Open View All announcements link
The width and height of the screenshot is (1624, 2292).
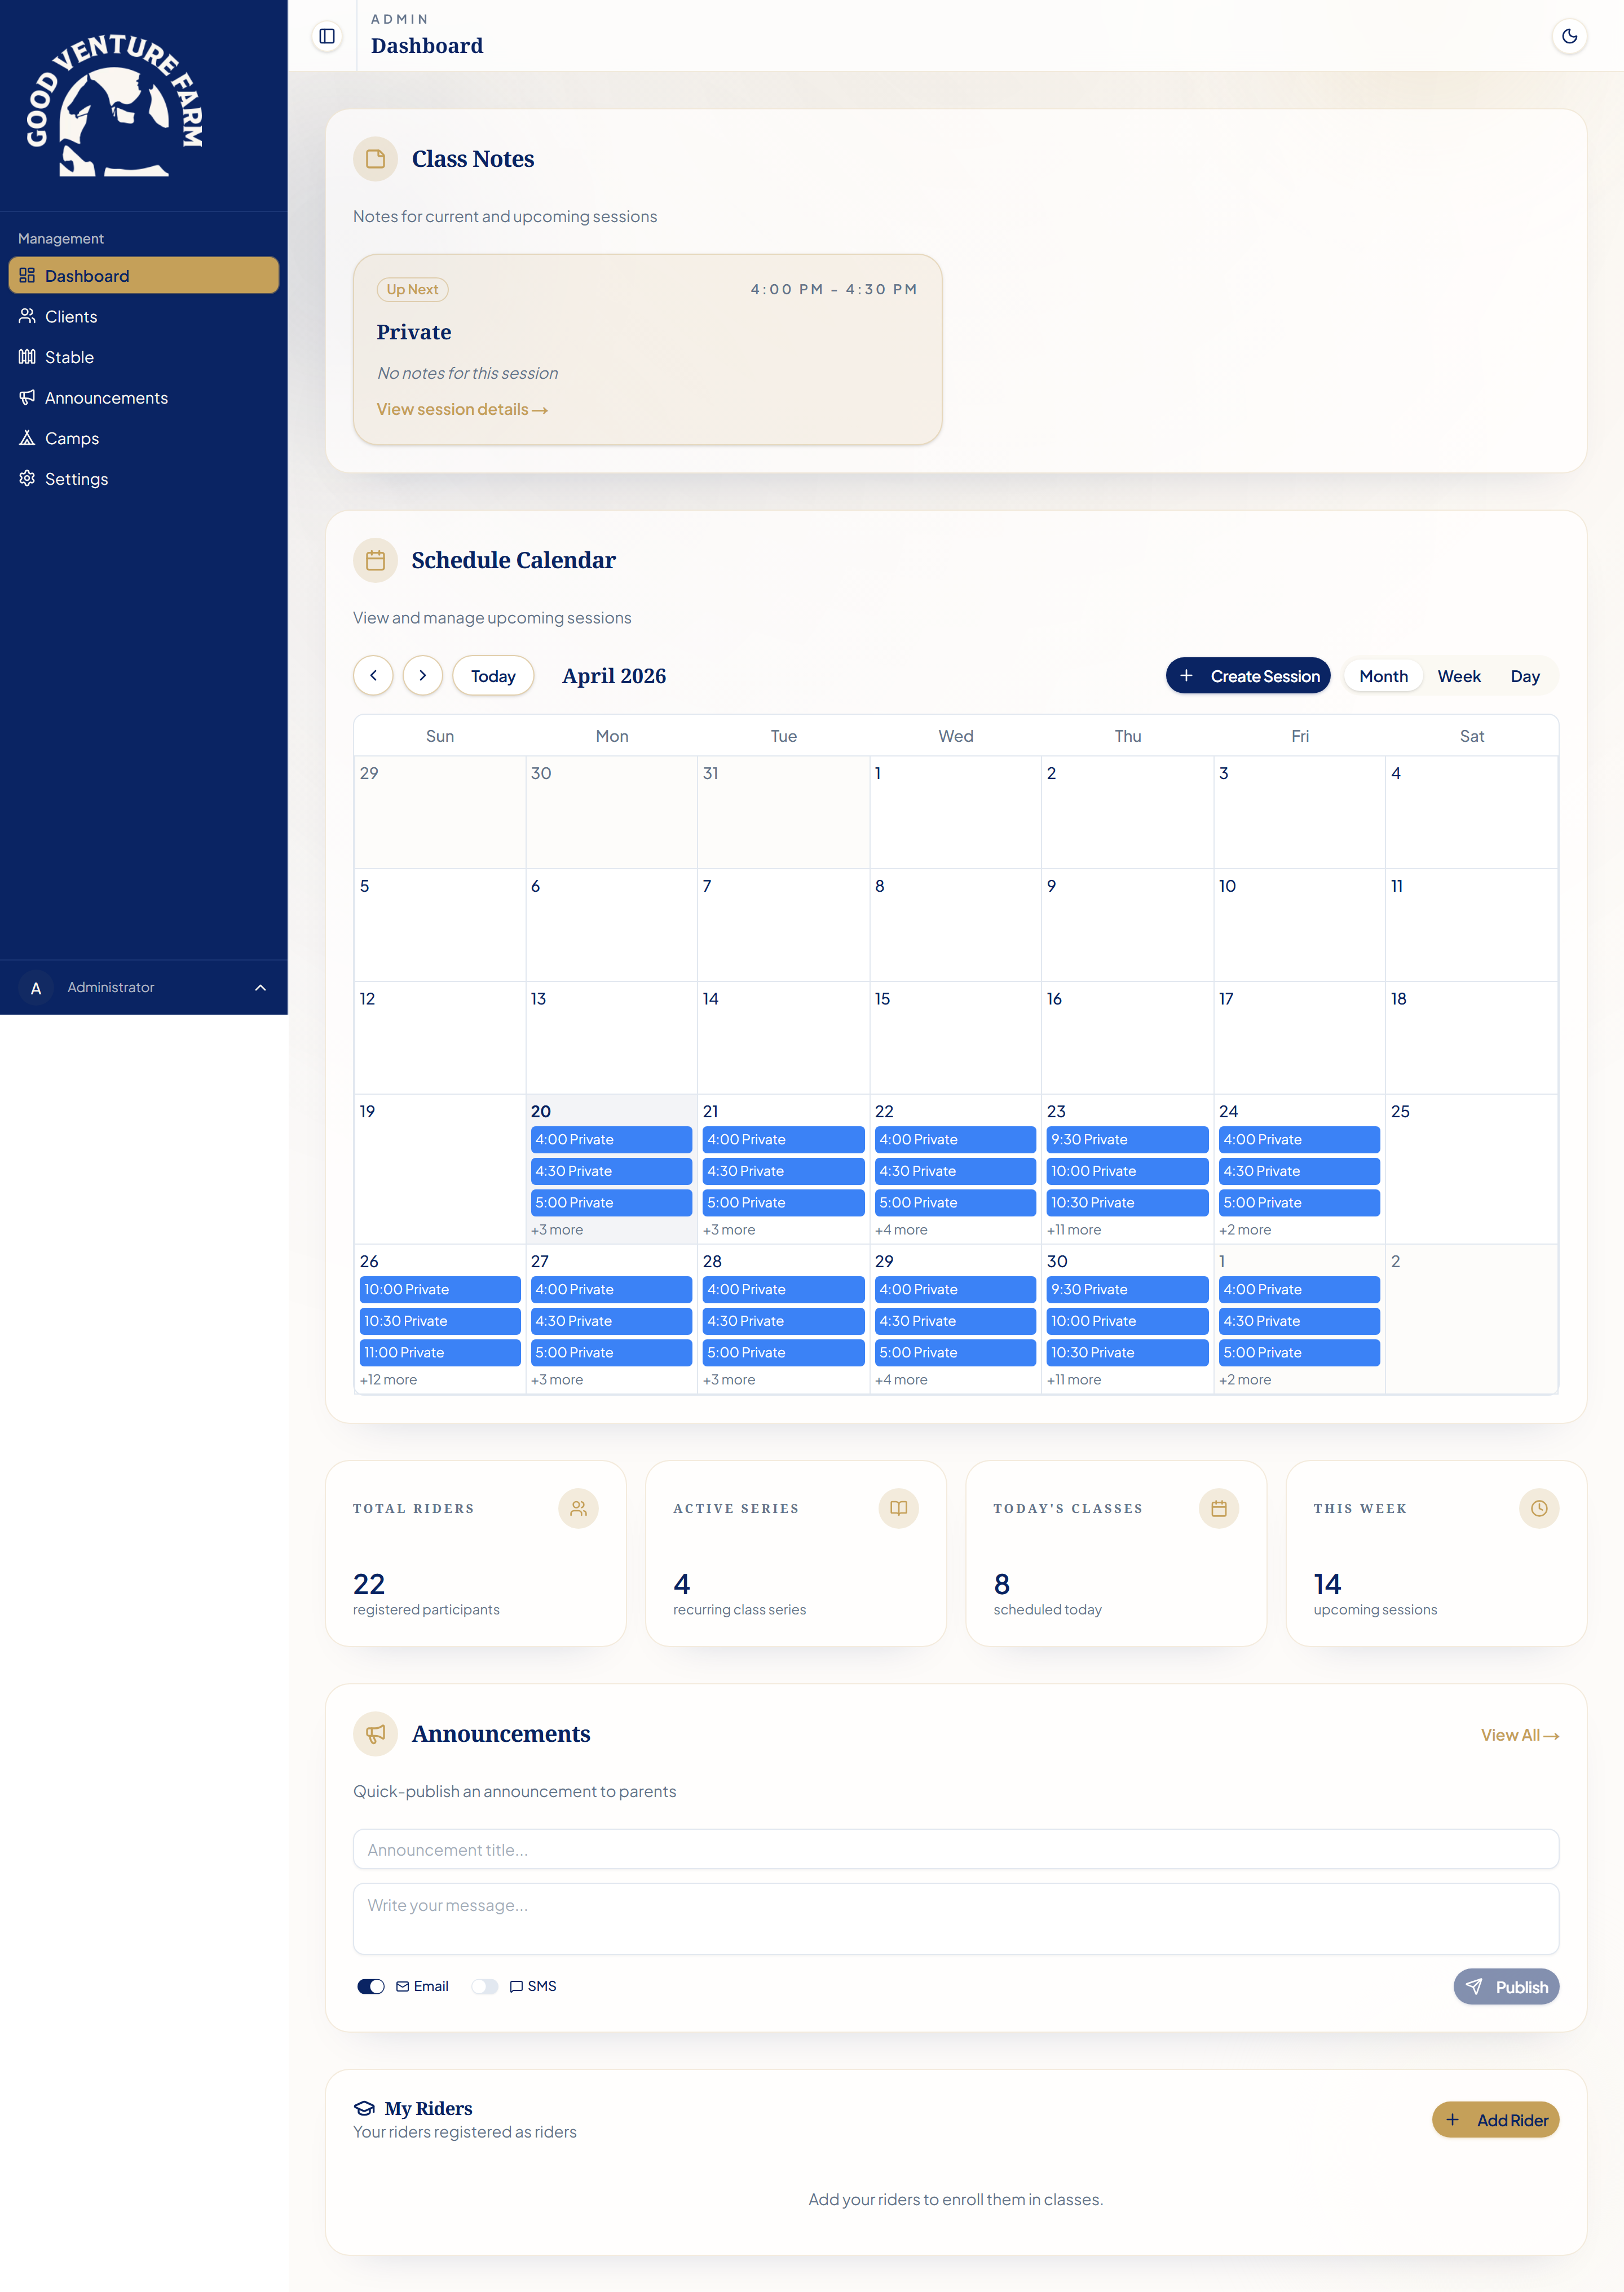[1519, 1735]
